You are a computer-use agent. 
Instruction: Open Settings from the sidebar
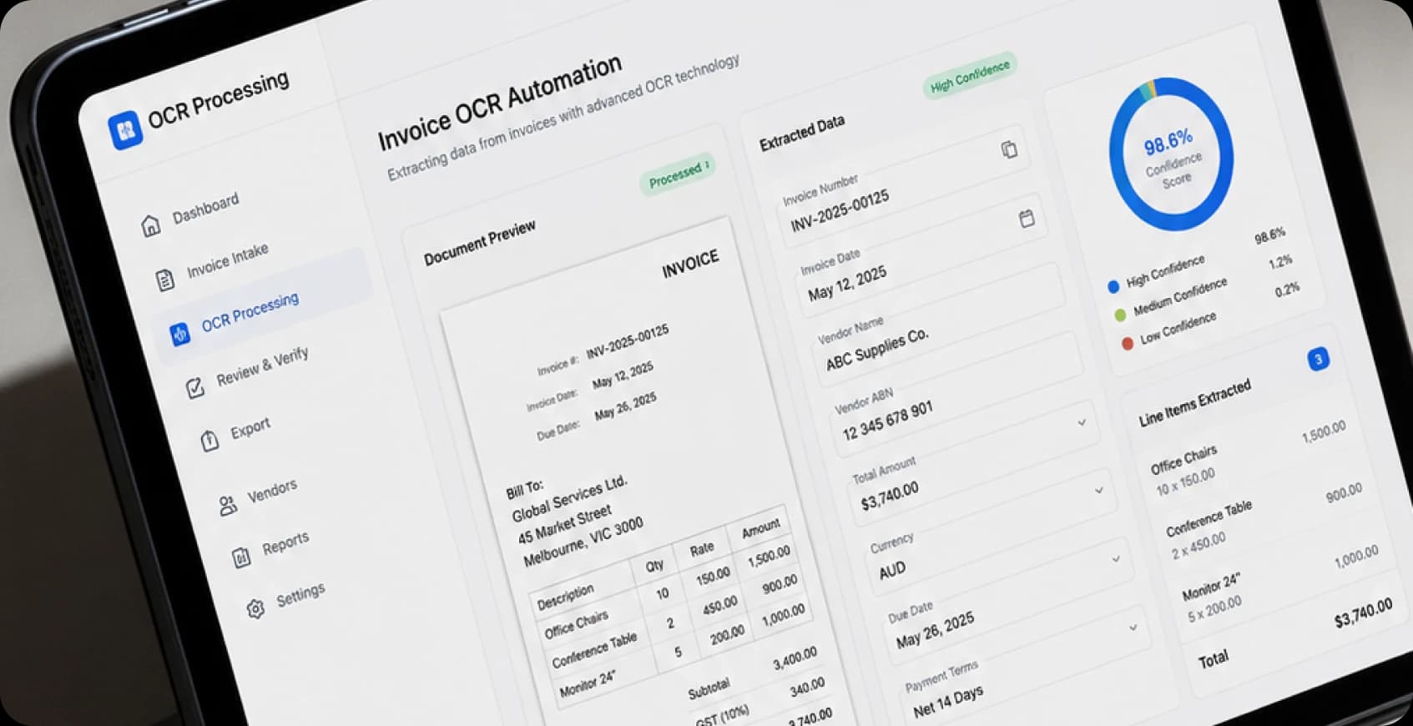pyautogui.click(x=300, y=595)
